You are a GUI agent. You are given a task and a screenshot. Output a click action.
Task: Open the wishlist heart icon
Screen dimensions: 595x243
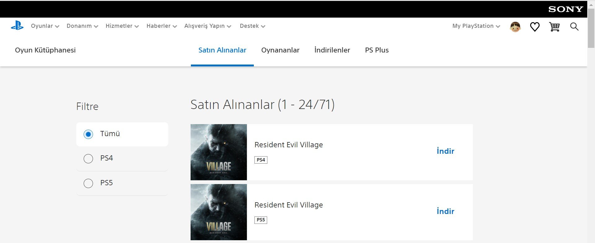tap(535, 27)
